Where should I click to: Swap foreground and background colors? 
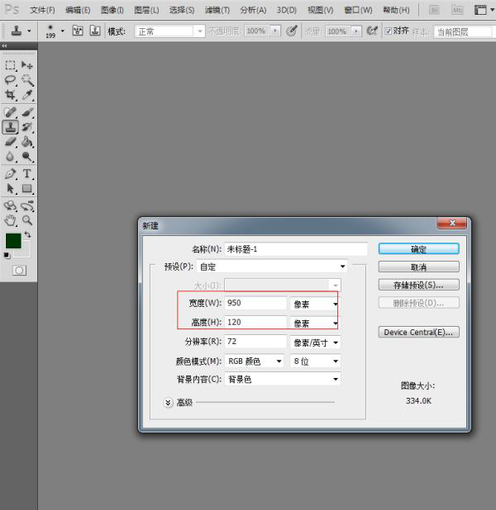28,234
